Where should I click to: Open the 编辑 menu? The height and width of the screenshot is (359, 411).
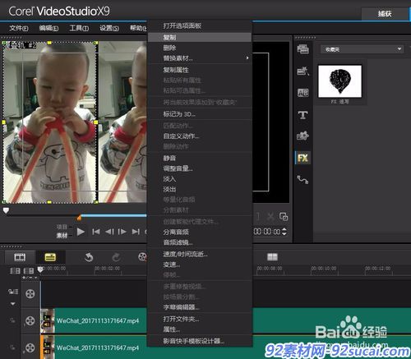(x=48, y=28)
